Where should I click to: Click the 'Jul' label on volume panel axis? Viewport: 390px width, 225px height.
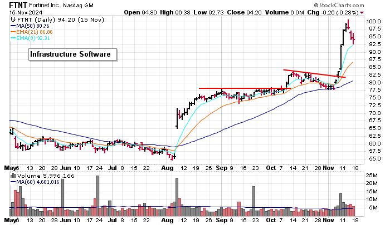[x=113, y=221]
